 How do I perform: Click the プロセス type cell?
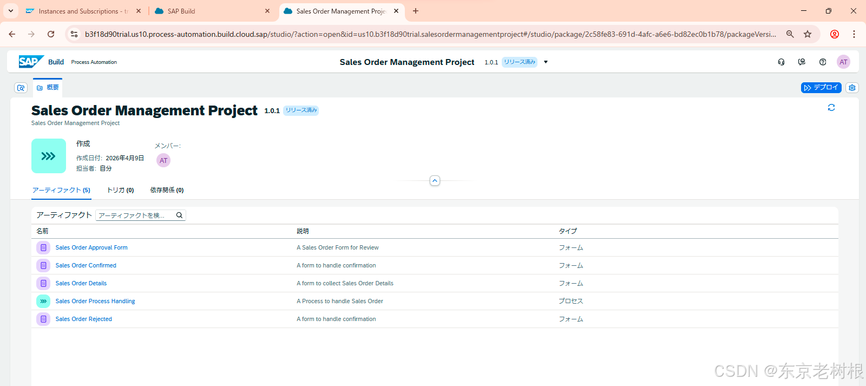click(571, 301)
